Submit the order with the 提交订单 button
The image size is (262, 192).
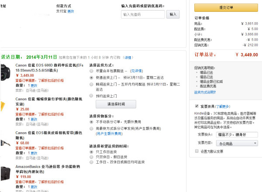[x=226, y=7]
